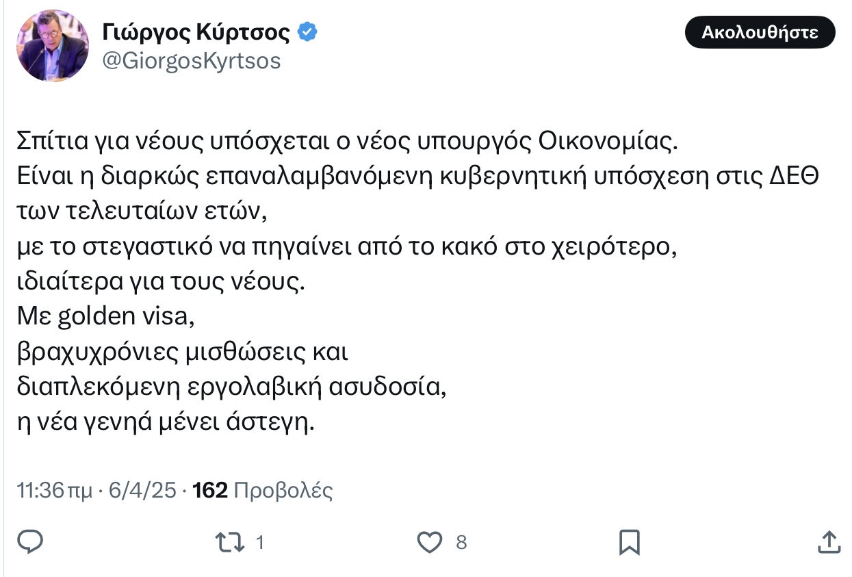Open the reply speech-bubble icon
852x577 pixels.
coord(30,542)
